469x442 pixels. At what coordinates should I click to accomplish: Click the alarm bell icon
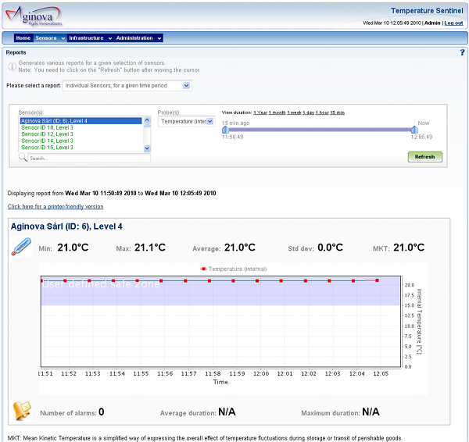[x=20, y=412]
